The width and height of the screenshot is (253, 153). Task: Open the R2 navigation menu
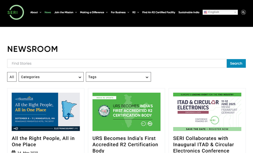136,12
